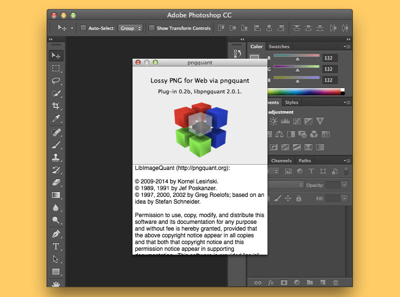Enable the Auto-Select checkbox
The width and height of the screenshot is (400, 297).
pyautogui.click(x=83, y=28)
